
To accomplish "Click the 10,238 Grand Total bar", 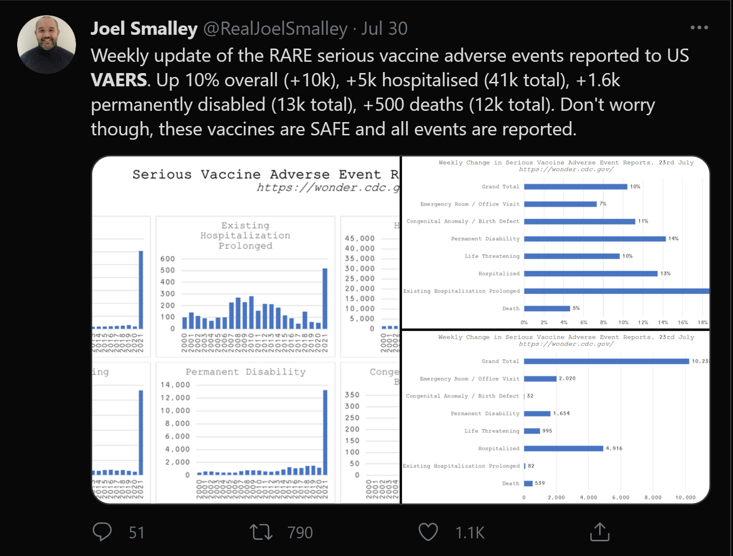I will 606,361.
